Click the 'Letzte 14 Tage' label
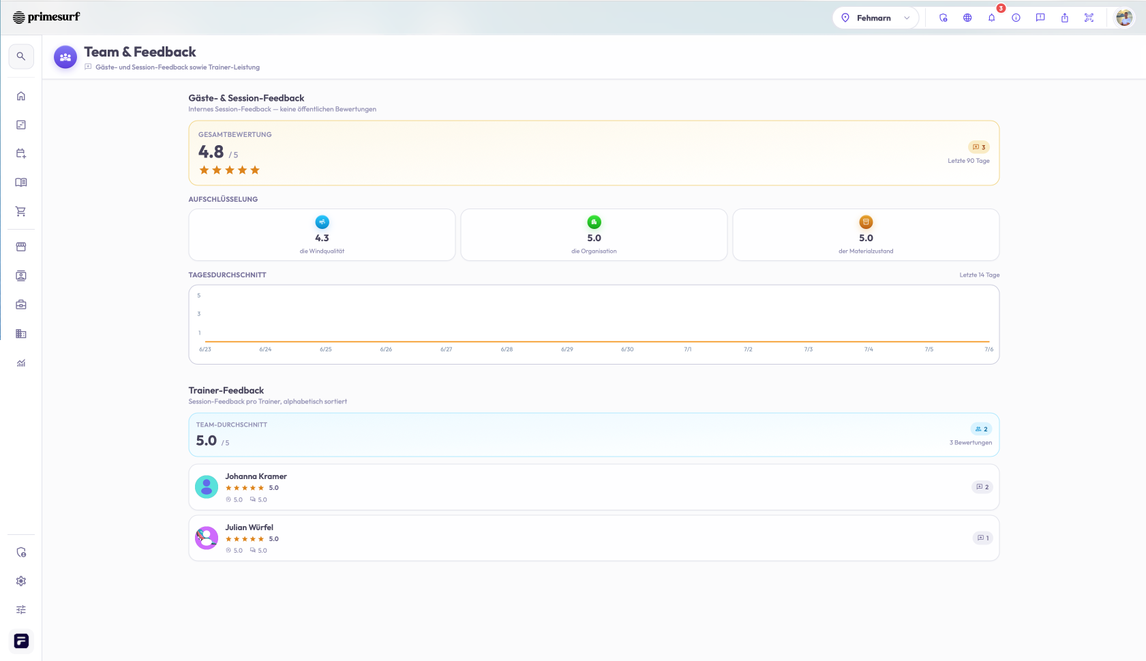This screenshot has width=1146, height=661. 980,275
